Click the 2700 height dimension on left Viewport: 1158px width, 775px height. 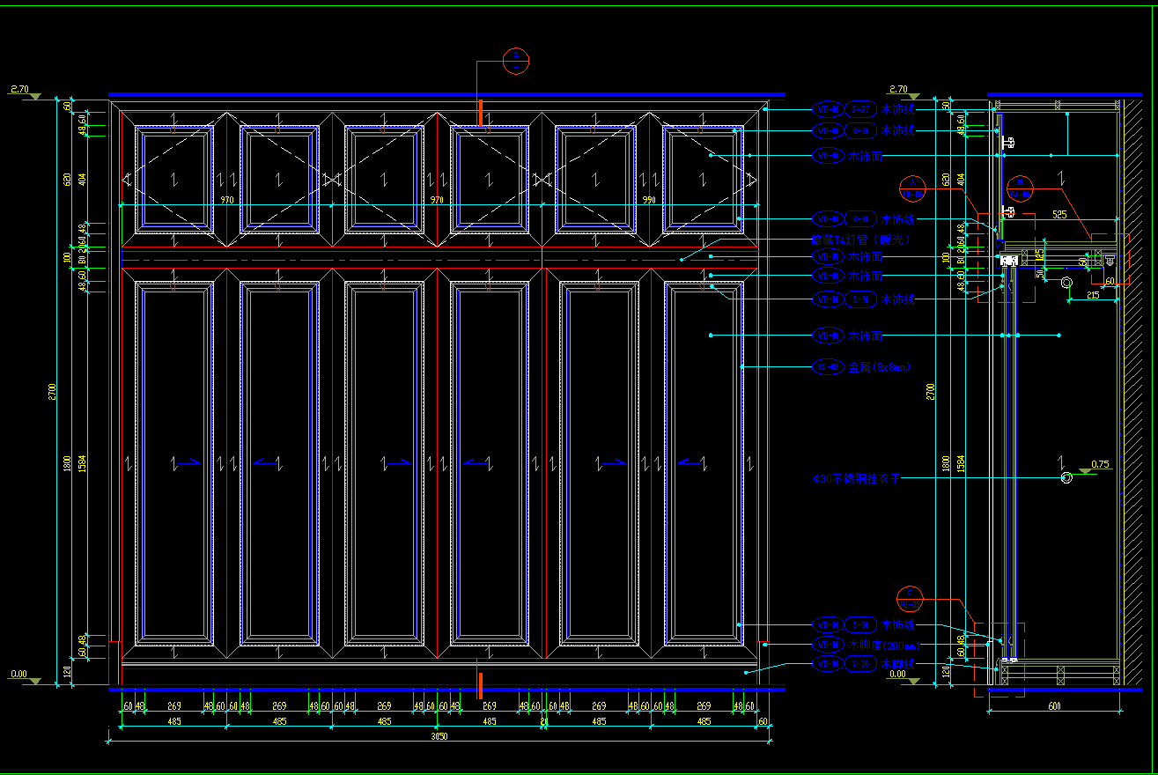(52, 389)
